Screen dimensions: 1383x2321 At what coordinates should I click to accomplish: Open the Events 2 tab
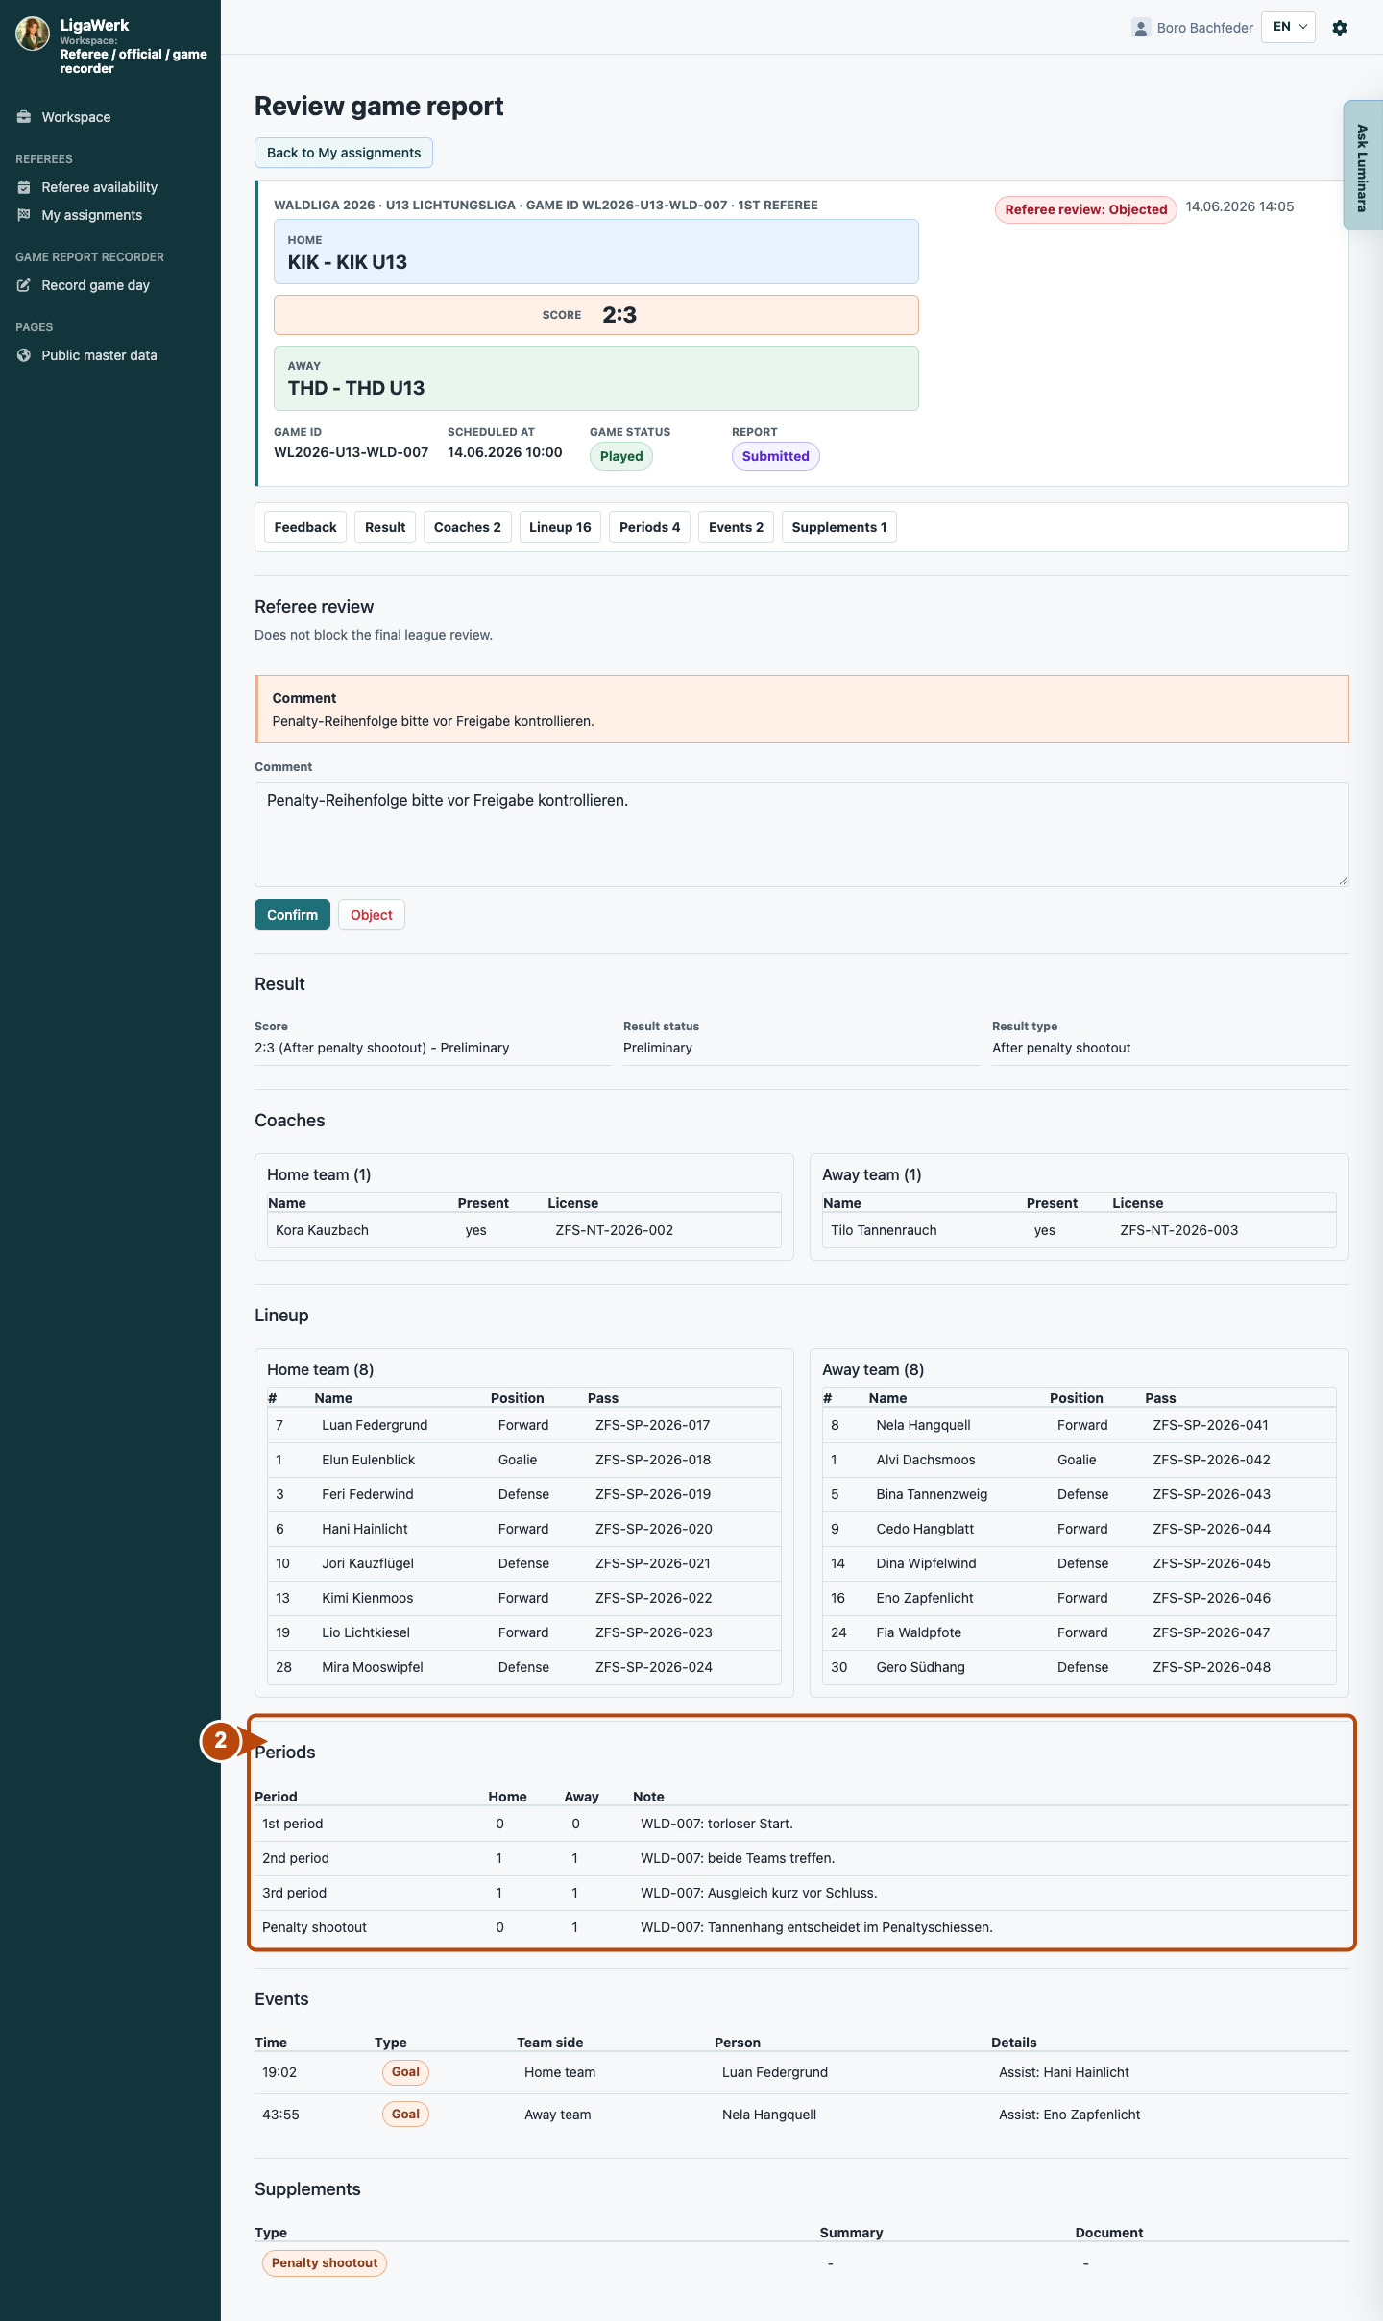[x=736, y=527]
